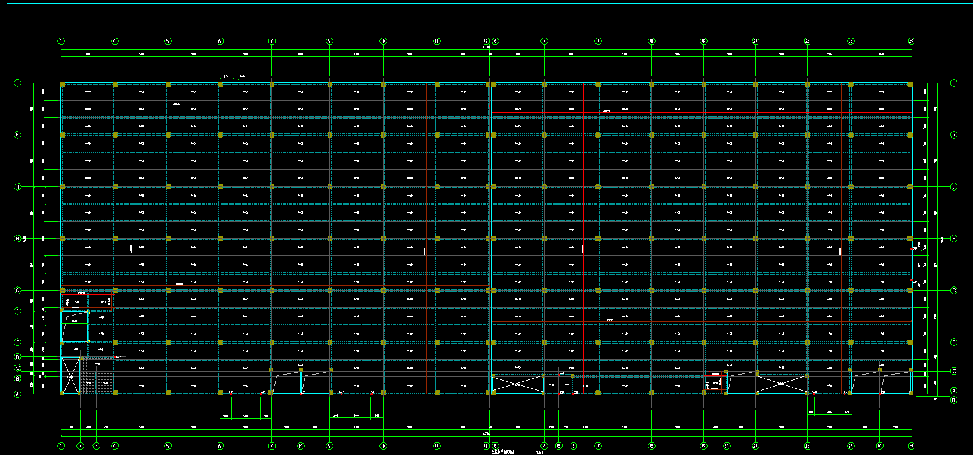
Task: Click the top-row axis bubble numbered 25
Action: tap(911, 41)
